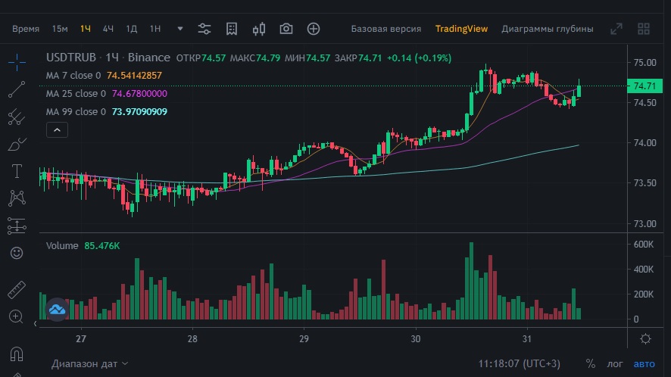This screenshot has width=671, height=377.
Task: Select the 4Ч time interval
Action: 108,29
